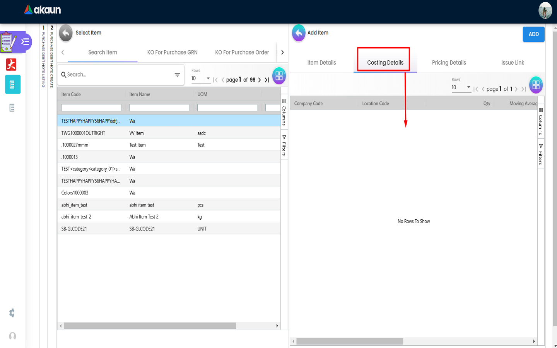Open Rows dropdown in Select Item panel
The image size is (557, 348).
click(x=201, y=78)
